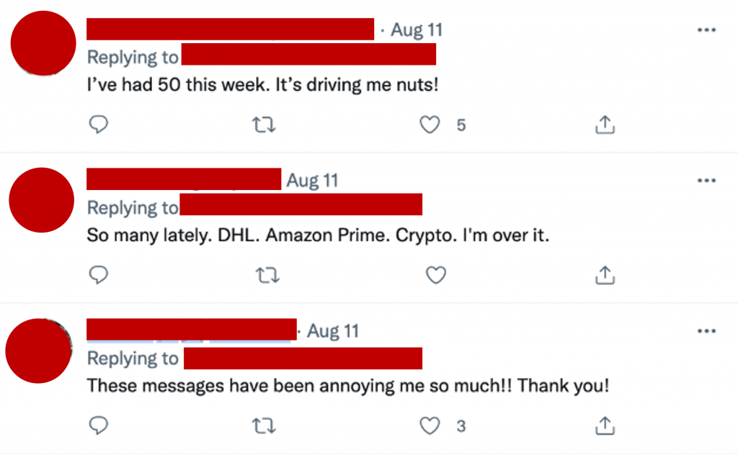738x455 pixels.
Task: Open more options on third tweet
Action: point(706,331)
